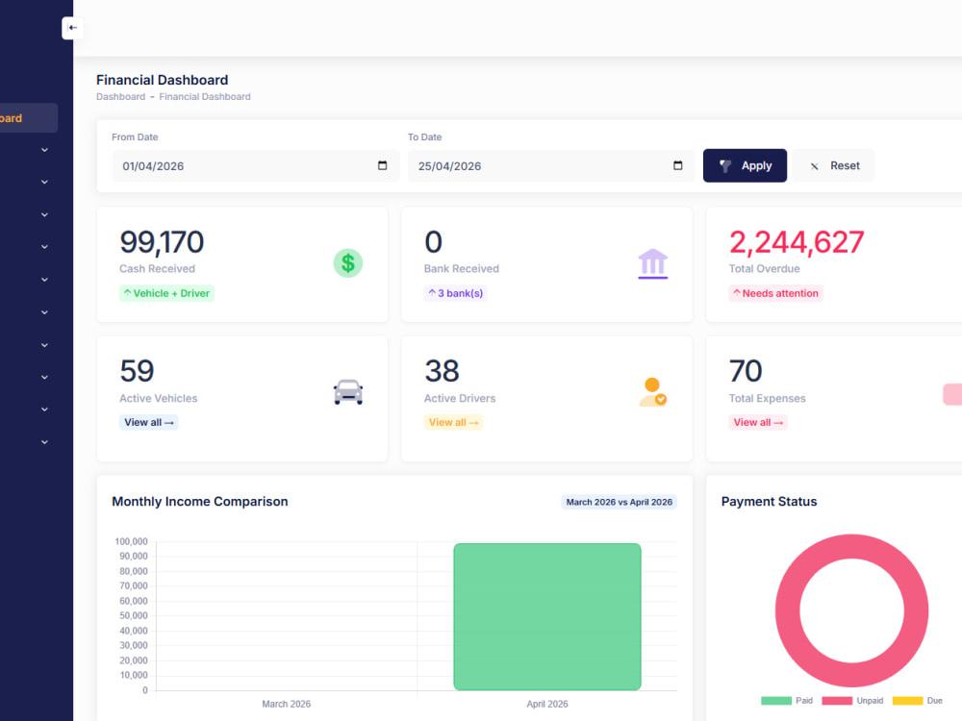Click the green April 2026 income bar
The height and width of the screenshot is (721, 962).
click(x=547, y=617)
